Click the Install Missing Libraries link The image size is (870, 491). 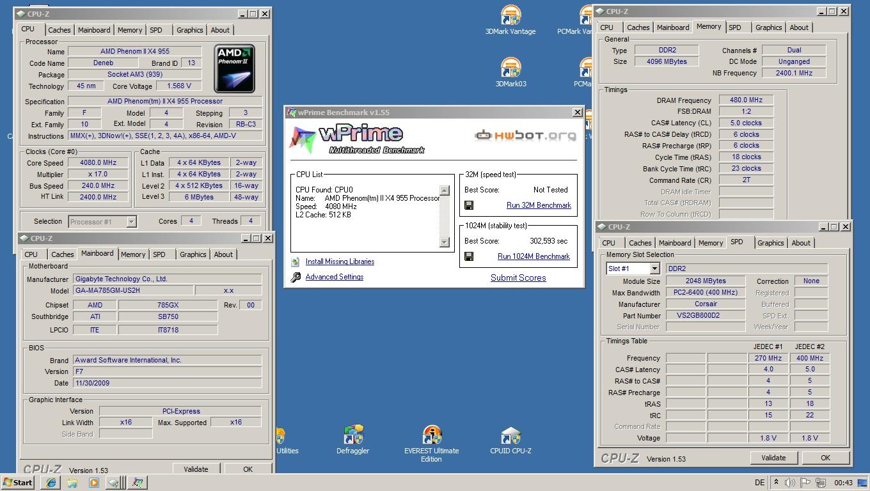340,261
